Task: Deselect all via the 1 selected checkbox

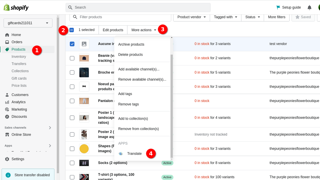Action: (x=72, y=30)
